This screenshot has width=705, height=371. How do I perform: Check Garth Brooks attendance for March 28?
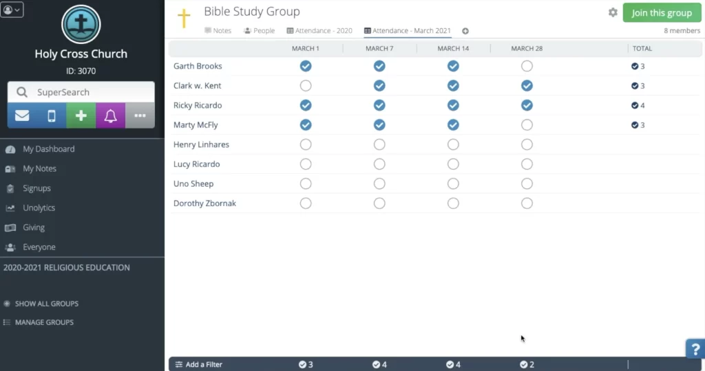click(x=527, y=66)
